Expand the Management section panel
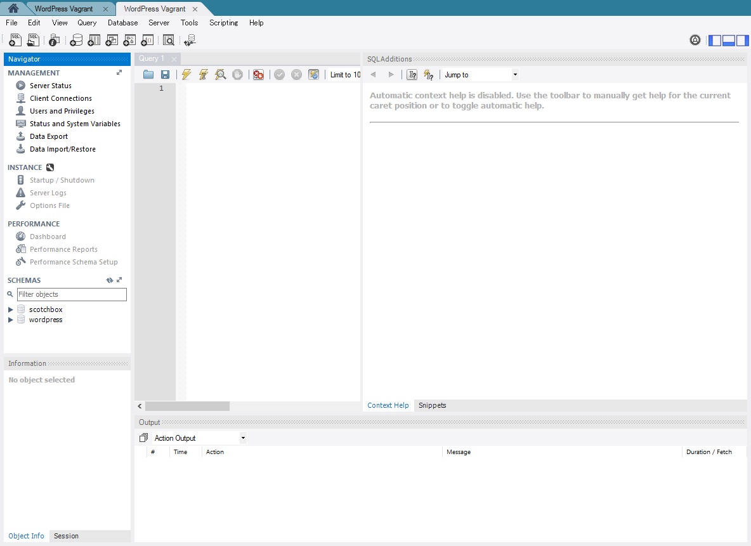 click(x=119, y=73)
